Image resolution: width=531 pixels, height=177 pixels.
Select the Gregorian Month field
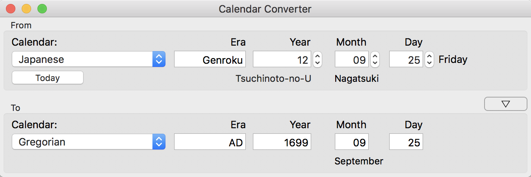[352, 142]
